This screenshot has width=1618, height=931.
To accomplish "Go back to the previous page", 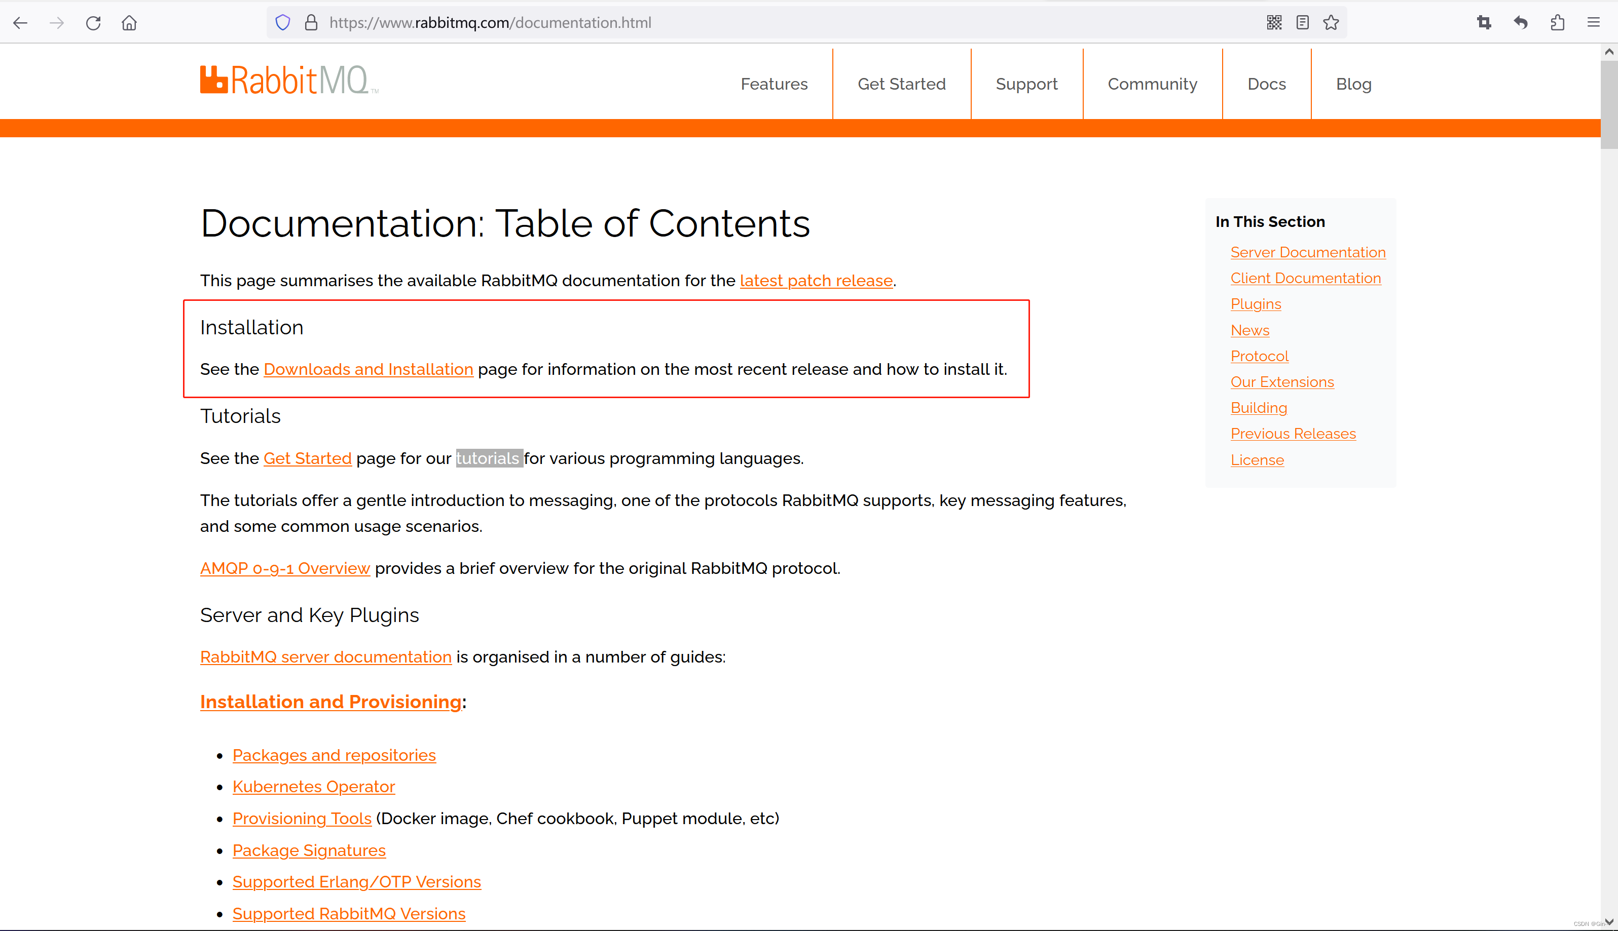I will [x=20, y=23].
